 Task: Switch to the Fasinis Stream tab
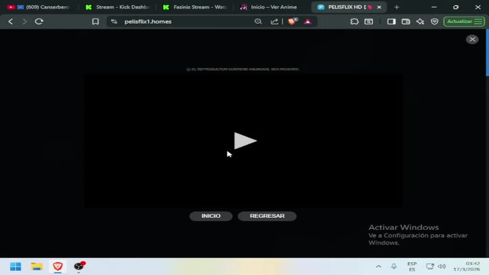[195, 7]
